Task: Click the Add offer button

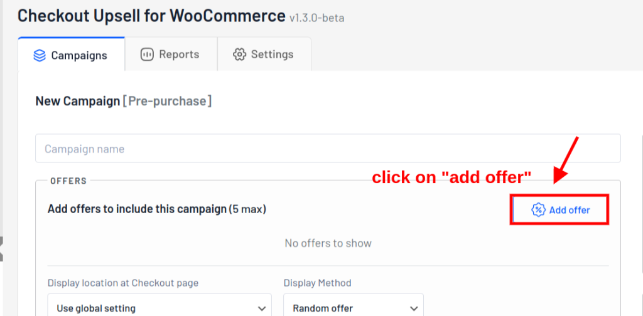Action: (559, 210)
